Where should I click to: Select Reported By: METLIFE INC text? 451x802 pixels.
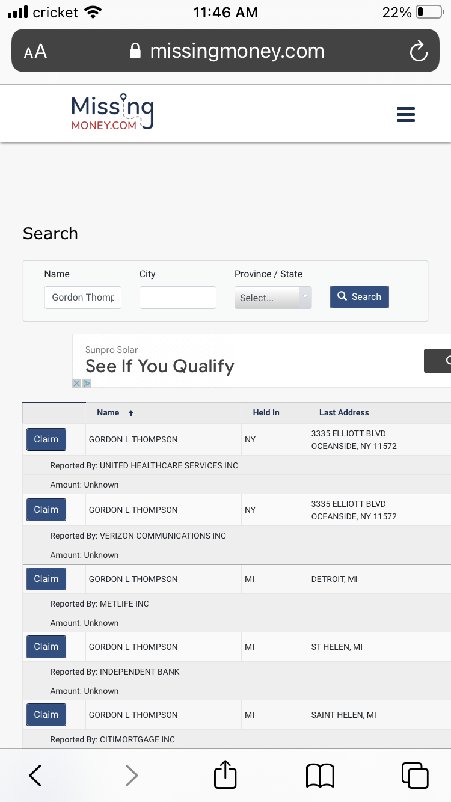pos(99,604)
